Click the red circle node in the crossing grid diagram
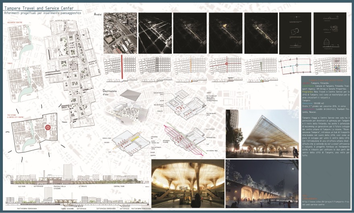Screen dimensions: 354x213 226,63
